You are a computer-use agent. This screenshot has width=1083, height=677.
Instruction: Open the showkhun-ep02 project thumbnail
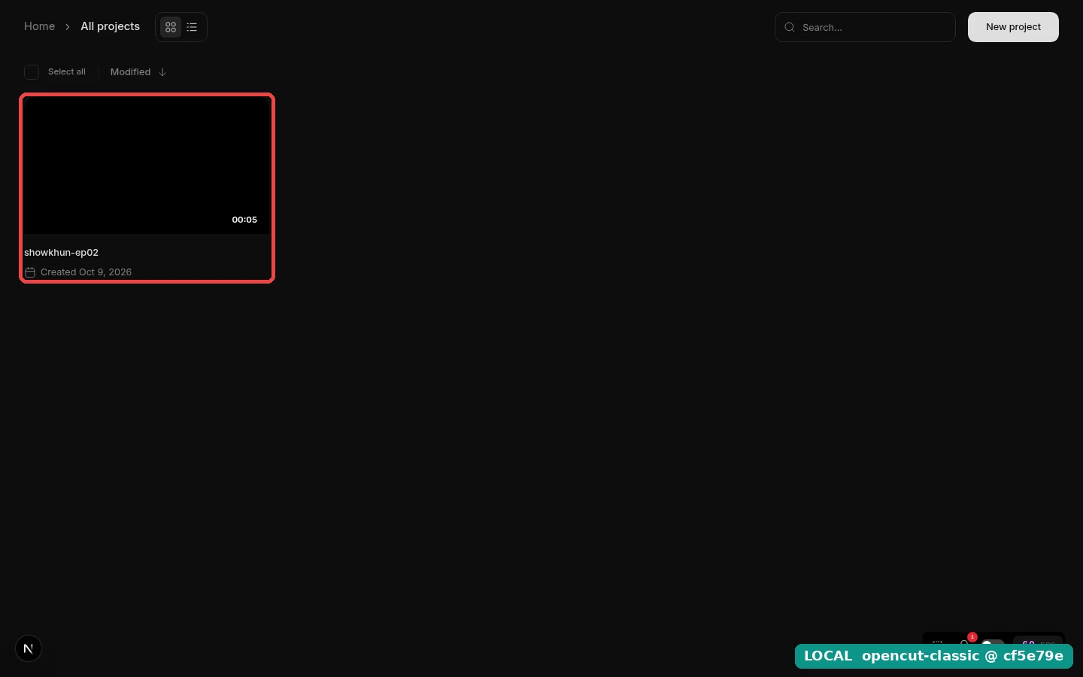click(x=147, y=165)
